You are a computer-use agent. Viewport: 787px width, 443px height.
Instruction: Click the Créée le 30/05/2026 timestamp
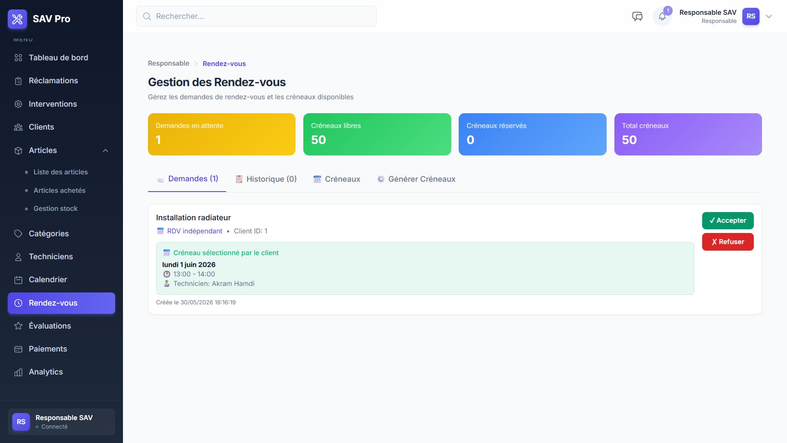tap(196, 303)
